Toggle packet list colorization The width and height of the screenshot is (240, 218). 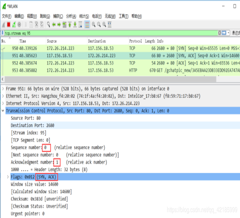point(87,25)
